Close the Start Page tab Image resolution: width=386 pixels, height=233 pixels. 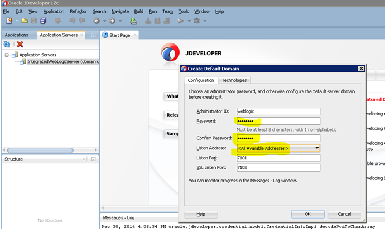point(135,35)
